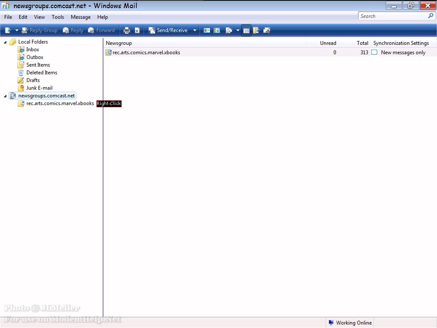Viewport: 437px width, 328px height.
Task: Open the Inbox folder
Action: 32,50
